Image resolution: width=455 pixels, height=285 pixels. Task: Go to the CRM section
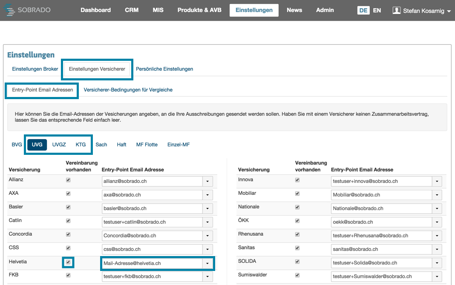click(132, 10)
